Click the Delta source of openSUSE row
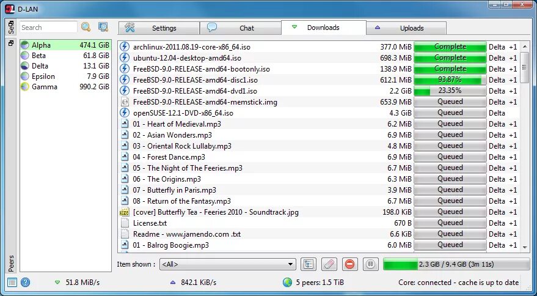Screen dimensions: 537x296 (x=497, y=113)
